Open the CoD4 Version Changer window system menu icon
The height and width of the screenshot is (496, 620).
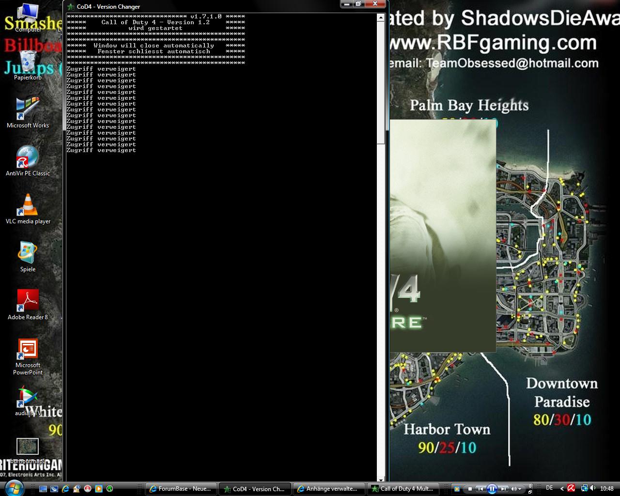click(x=71, y=7)
